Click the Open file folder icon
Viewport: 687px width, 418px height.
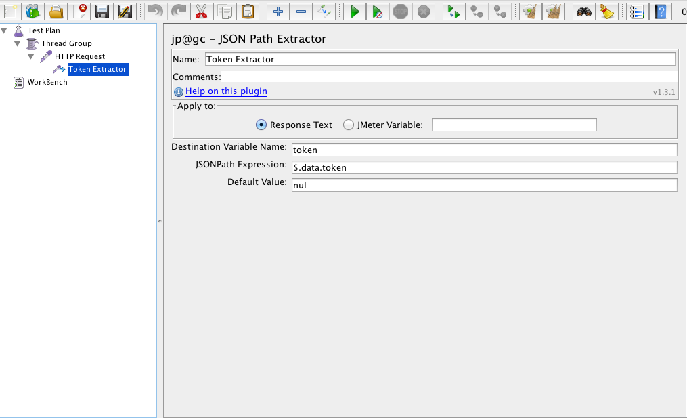pyautogui.click(x=56, y=12)
